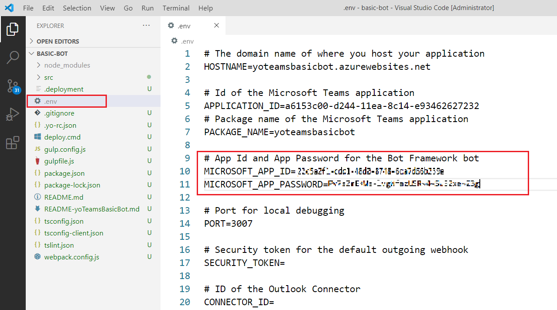Screen dimensions: 557x310
Task: Expand the Open Editors section
Action: (58, 41)
